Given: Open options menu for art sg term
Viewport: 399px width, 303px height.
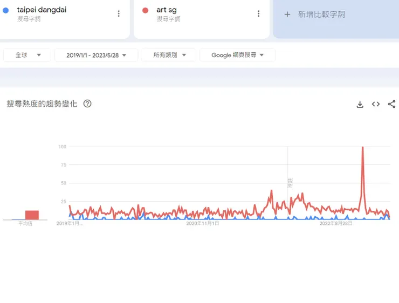Looking at the screenshot, I should [258, 13].
